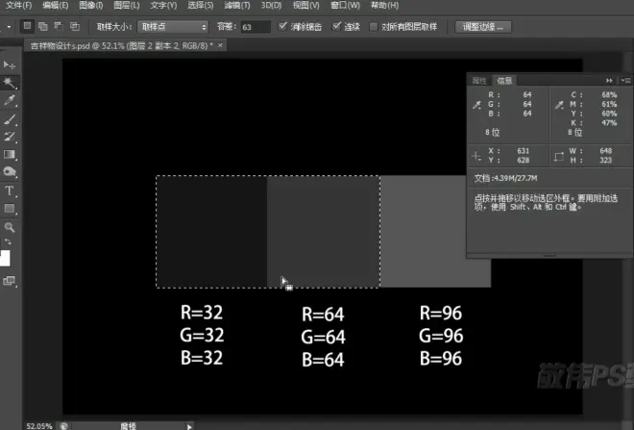Choose Subtract from Selection mode
Image resolution: width=634 pixels, height=430 pixels.
pos(59,26)
